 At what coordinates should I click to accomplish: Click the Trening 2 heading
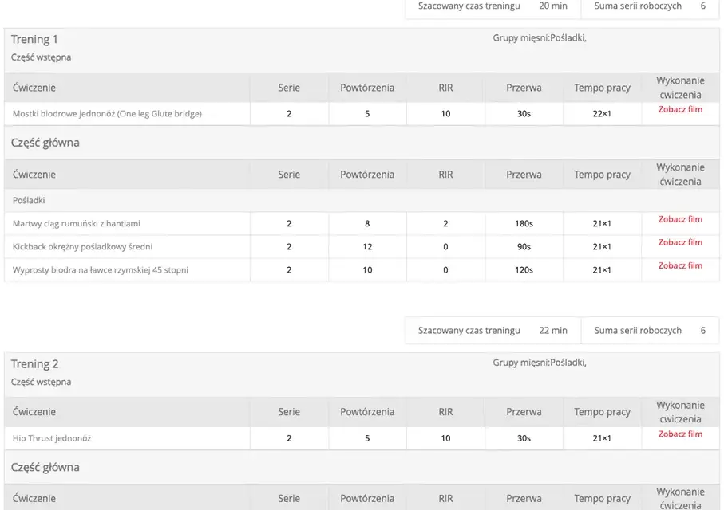click(34, 364)
